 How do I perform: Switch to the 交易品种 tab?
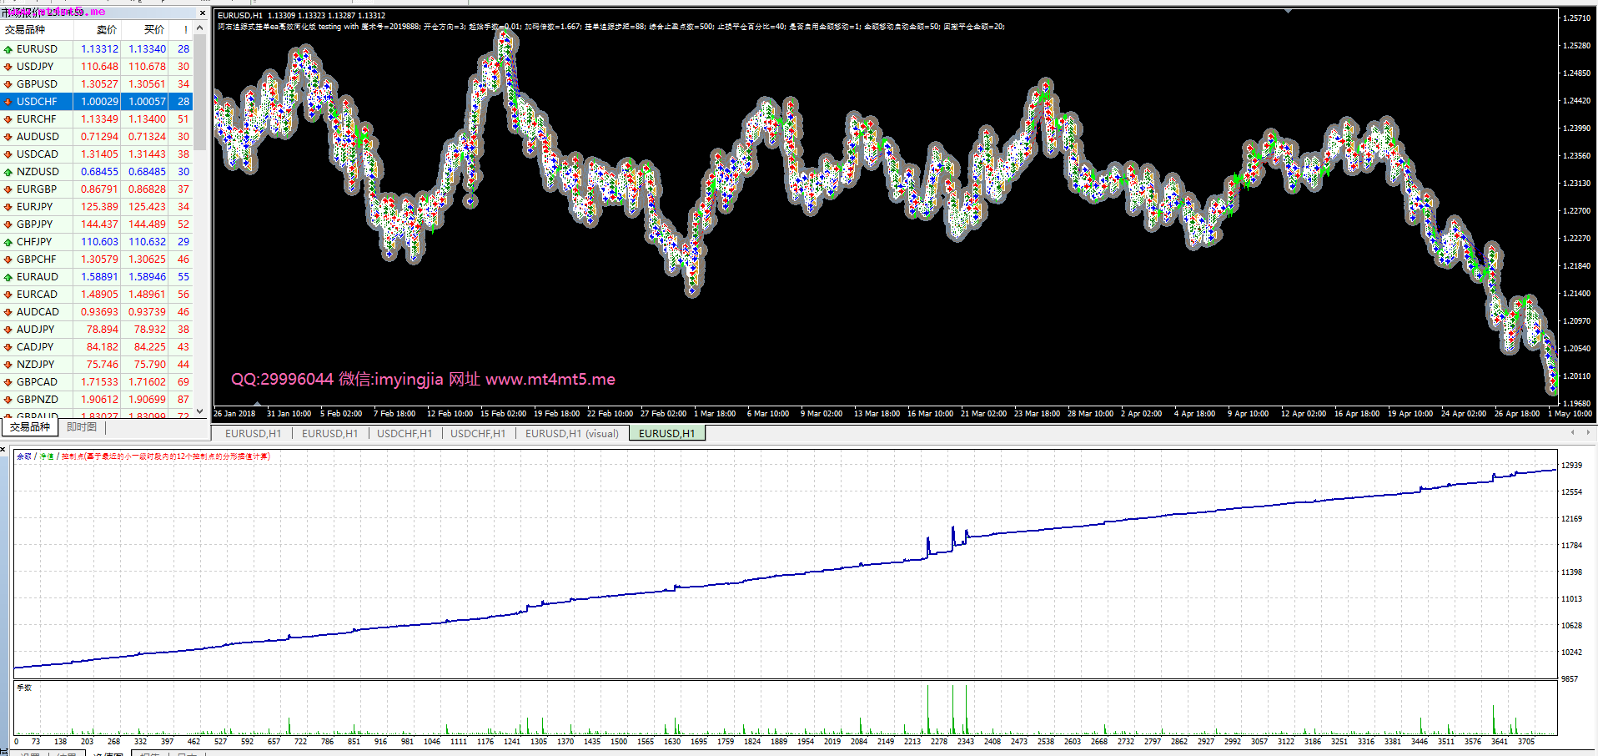[30, 427]
